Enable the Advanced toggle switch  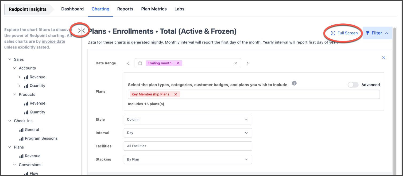(x=353, y=85)
